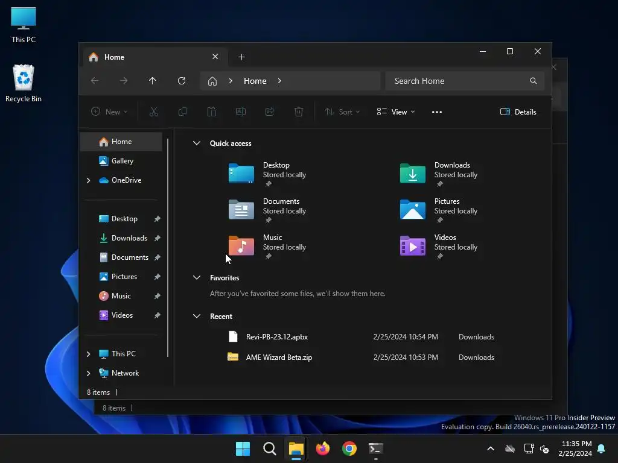This screenshot has width=618, height=463.
Task: Click the pin icon beside sidebar Music
Action: click(x=158, y=296)
